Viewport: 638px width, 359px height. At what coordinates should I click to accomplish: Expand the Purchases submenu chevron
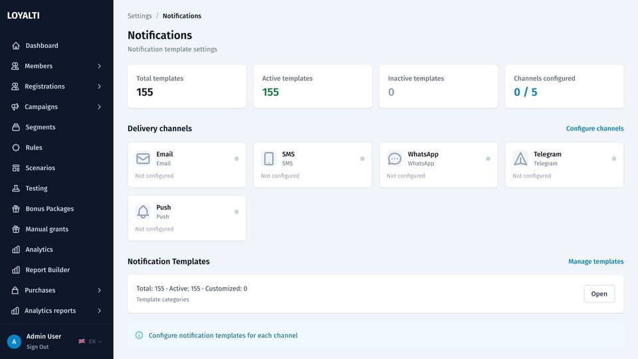point(99,291)
